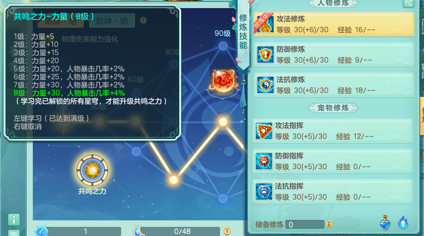Select the 法抗指挥 pet training row

(332, 192)
